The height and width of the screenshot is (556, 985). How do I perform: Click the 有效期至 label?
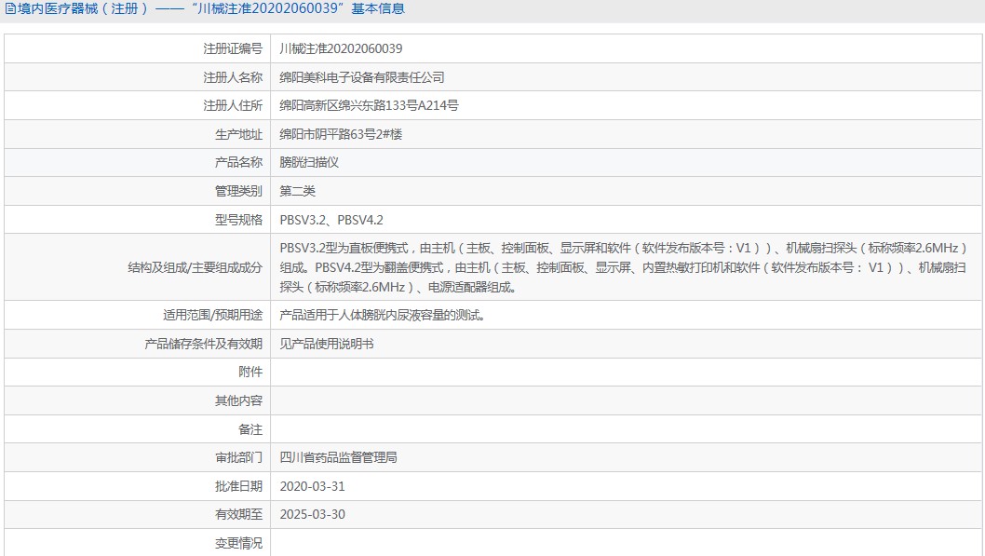[238, 514]
